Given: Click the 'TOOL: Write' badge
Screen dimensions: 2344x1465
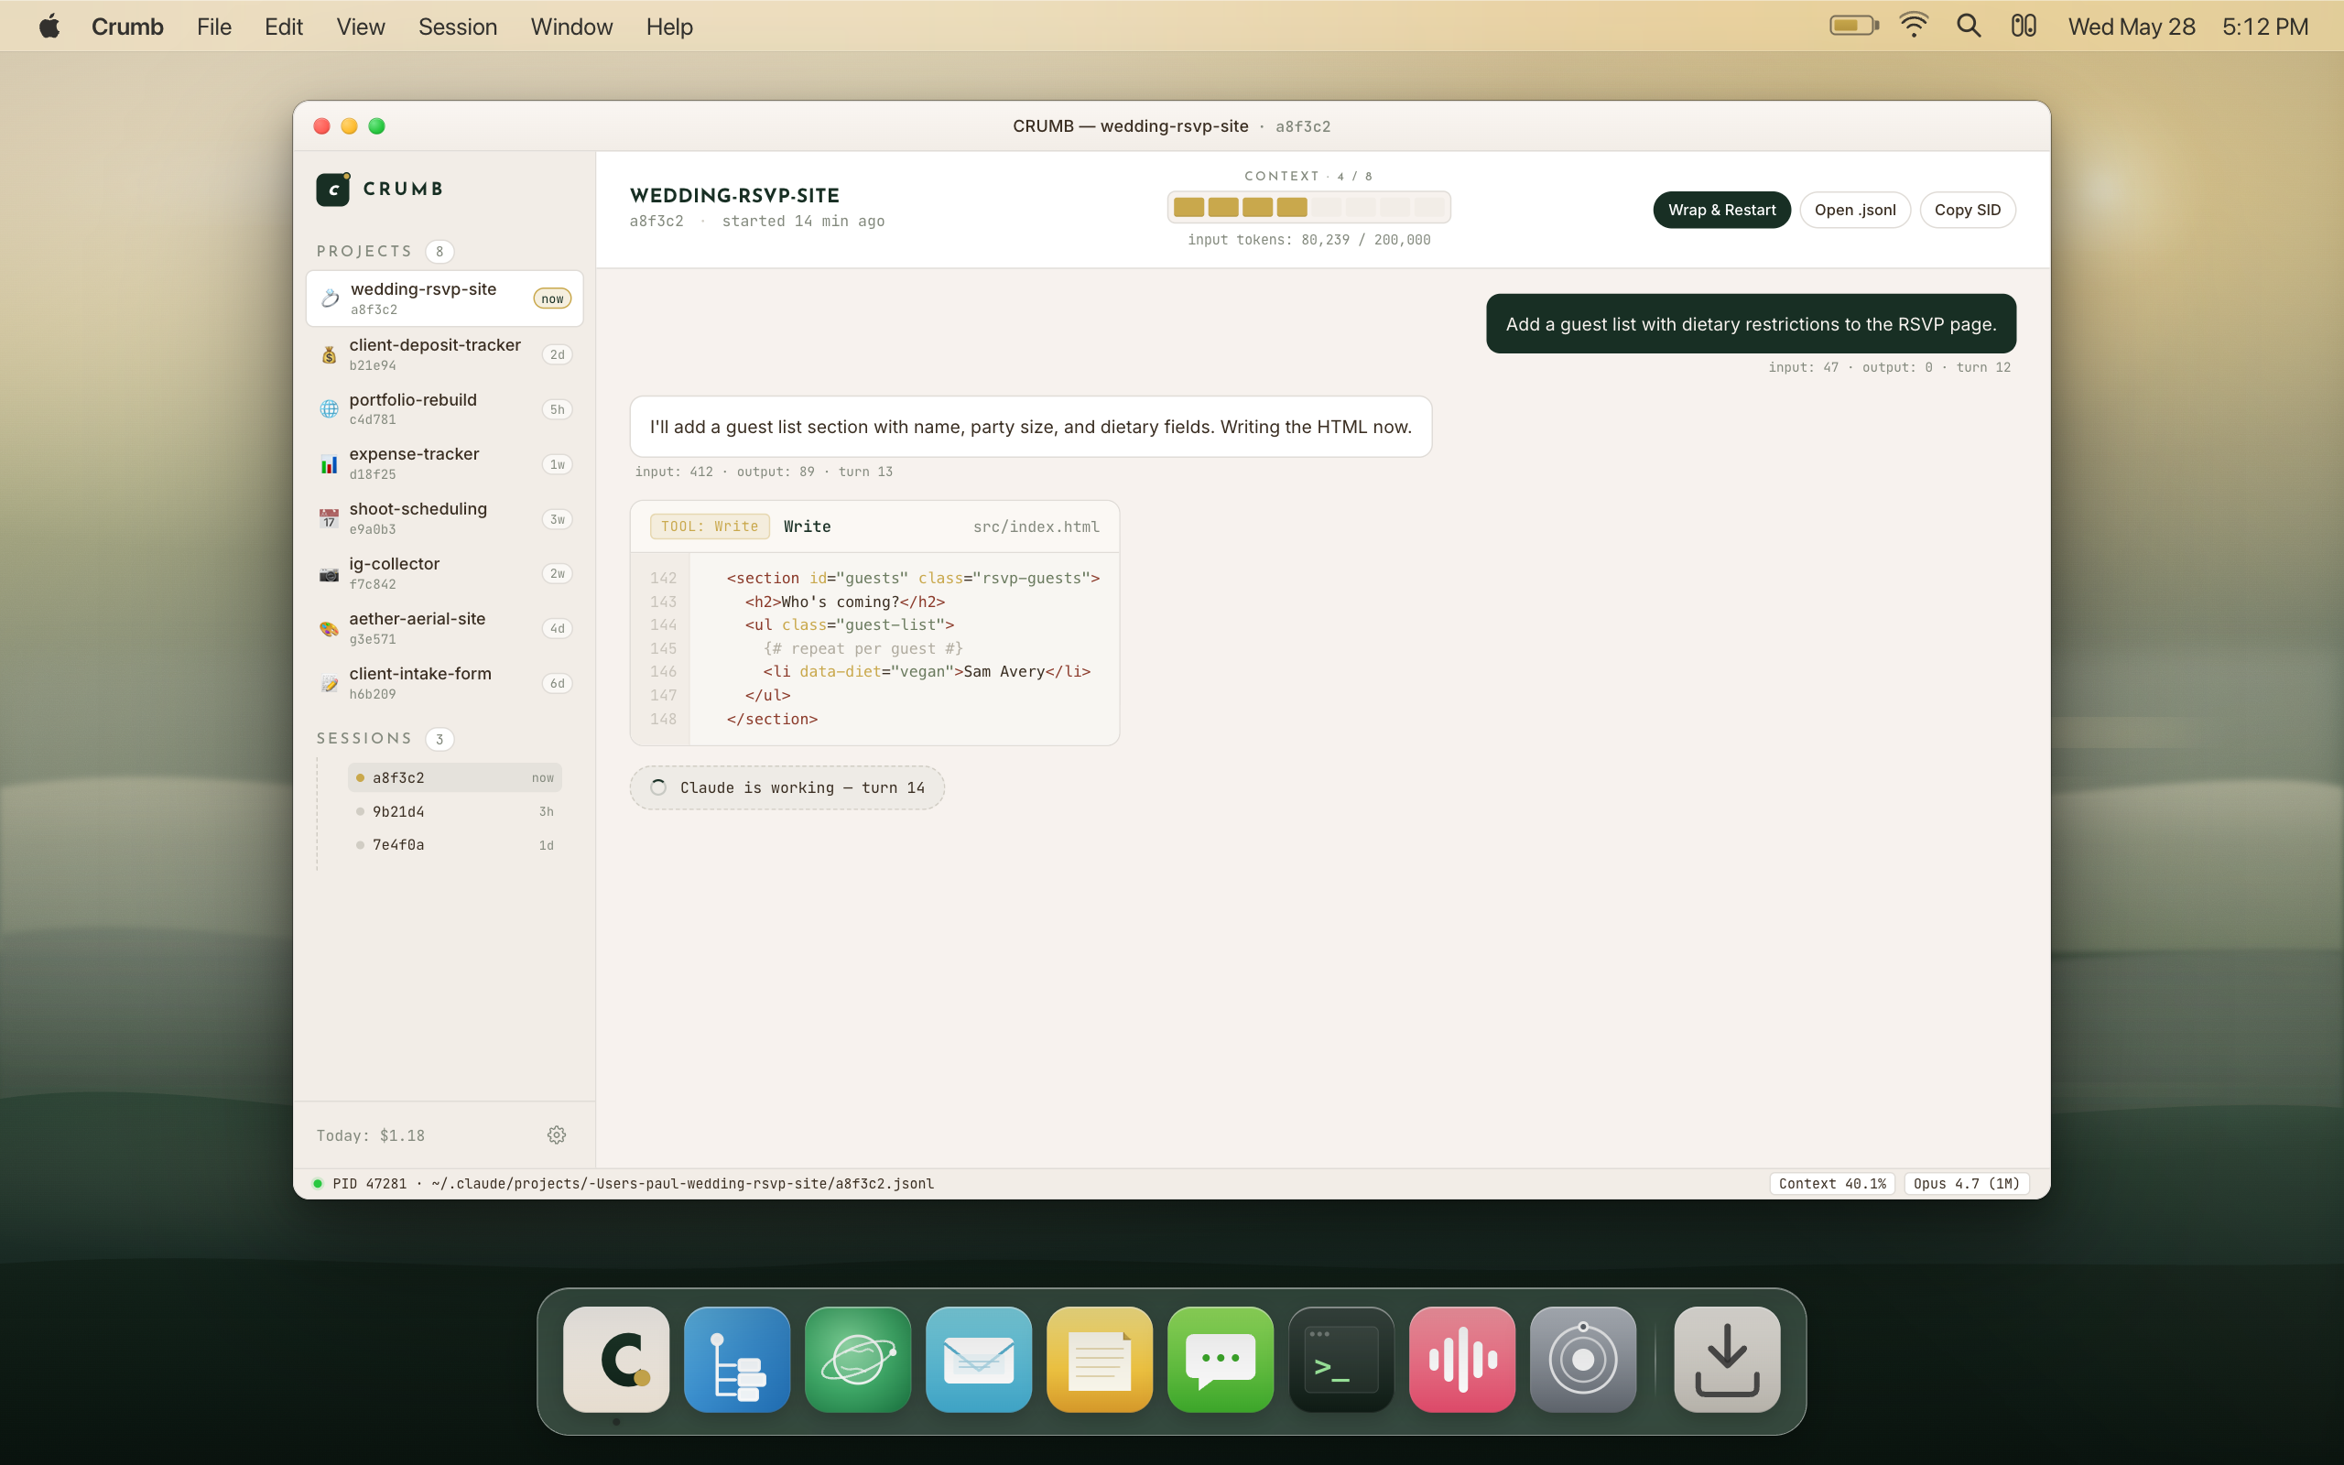Looking at the screenshot, I should point(709,526).
